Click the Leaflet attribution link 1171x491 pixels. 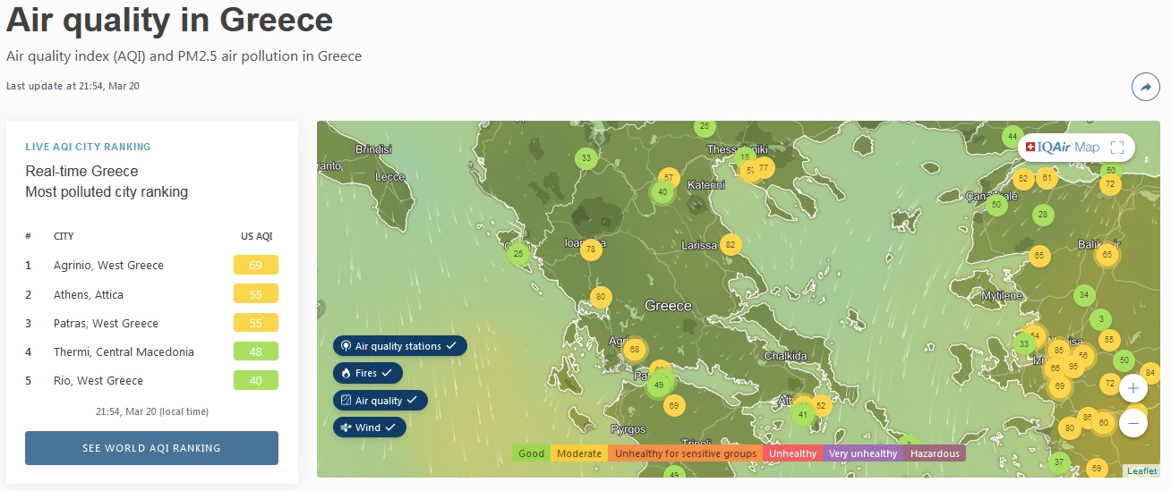[x=1142, y=470]
